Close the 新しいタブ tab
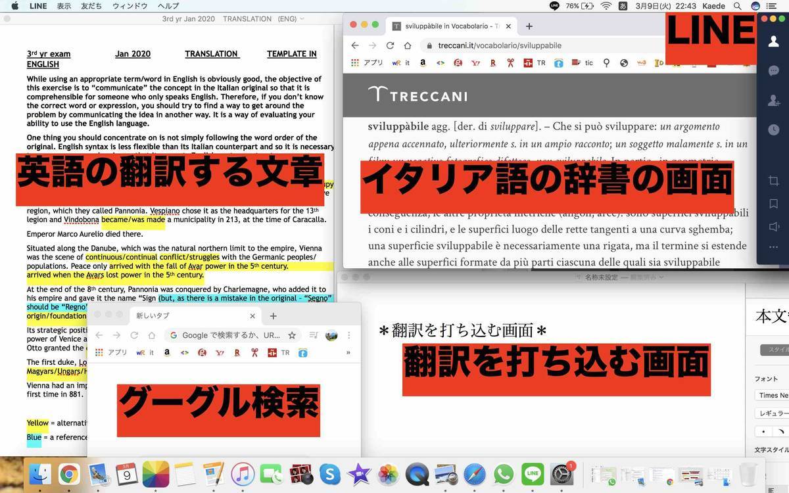The width and height of the screenshot is (789, 493). coord(252,316)
